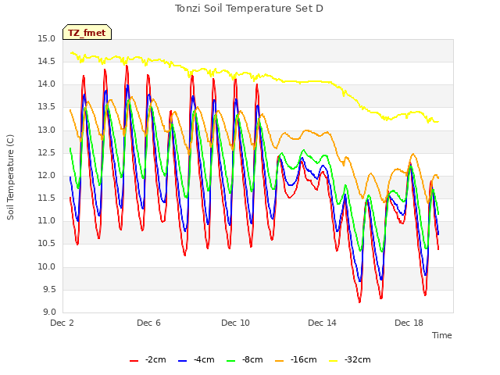Select the -32cm legend label
Image resolution: width=500 pixels, height=375 pixels.
(x=358, y=359)
